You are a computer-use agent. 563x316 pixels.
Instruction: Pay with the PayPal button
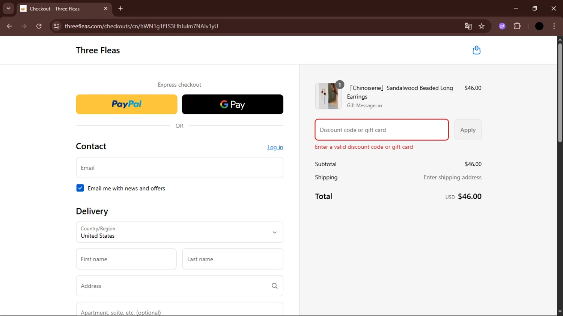click(x=126, y=104)
